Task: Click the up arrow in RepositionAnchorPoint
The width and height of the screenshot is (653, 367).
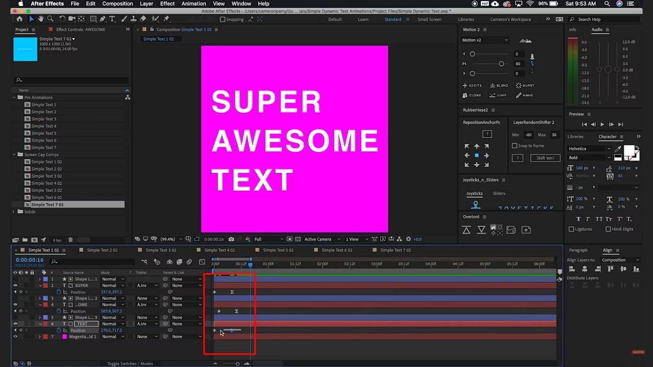Action: 477,146
